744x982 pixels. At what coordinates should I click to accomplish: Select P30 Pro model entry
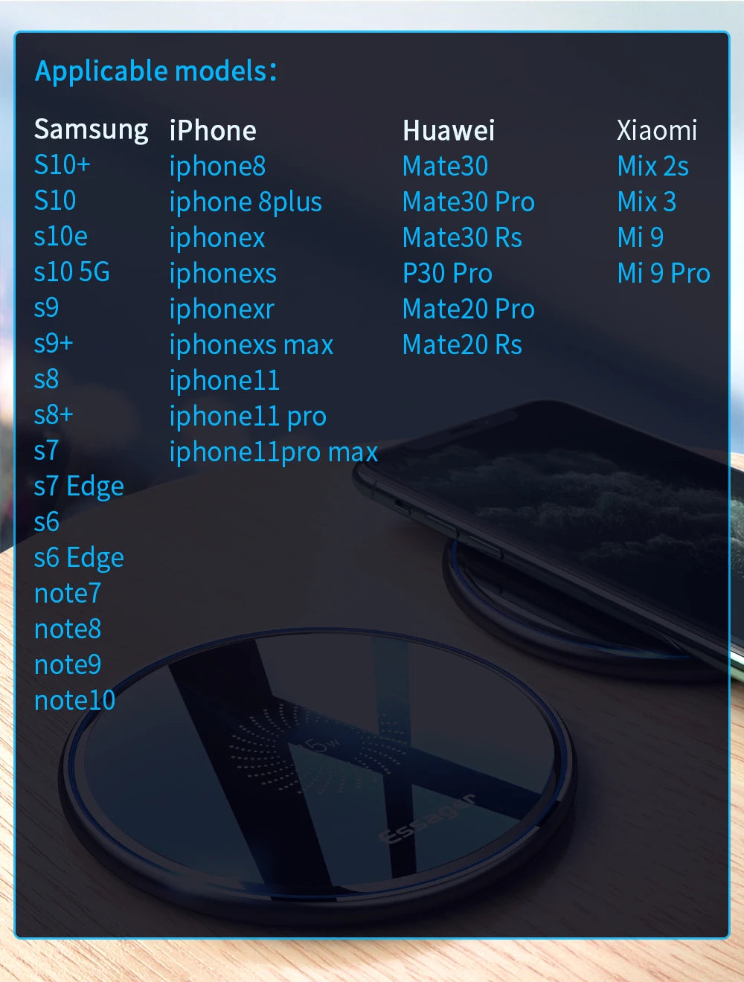(447, 273)
